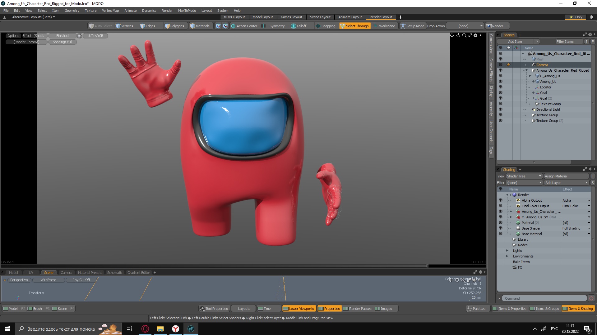This screenshot has width=597, height=335.
Task: Expand the Lights entry in Shader Tree
Action: (507, 251)
